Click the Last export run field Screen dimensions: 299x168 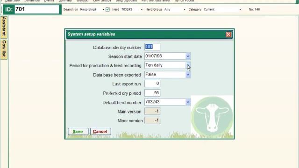[152, 84]
